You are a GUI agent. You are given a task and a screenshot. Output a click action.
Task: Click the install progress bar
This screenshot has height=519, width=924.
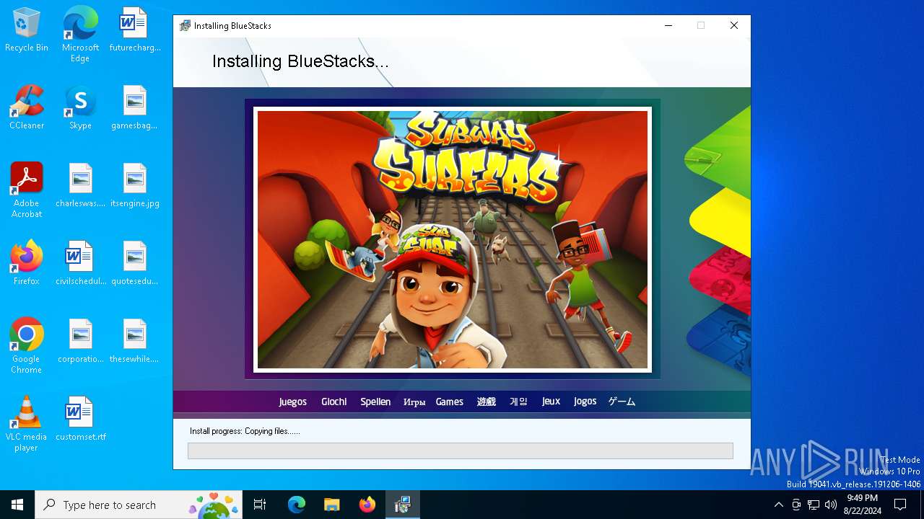click(x=461, y=451)
